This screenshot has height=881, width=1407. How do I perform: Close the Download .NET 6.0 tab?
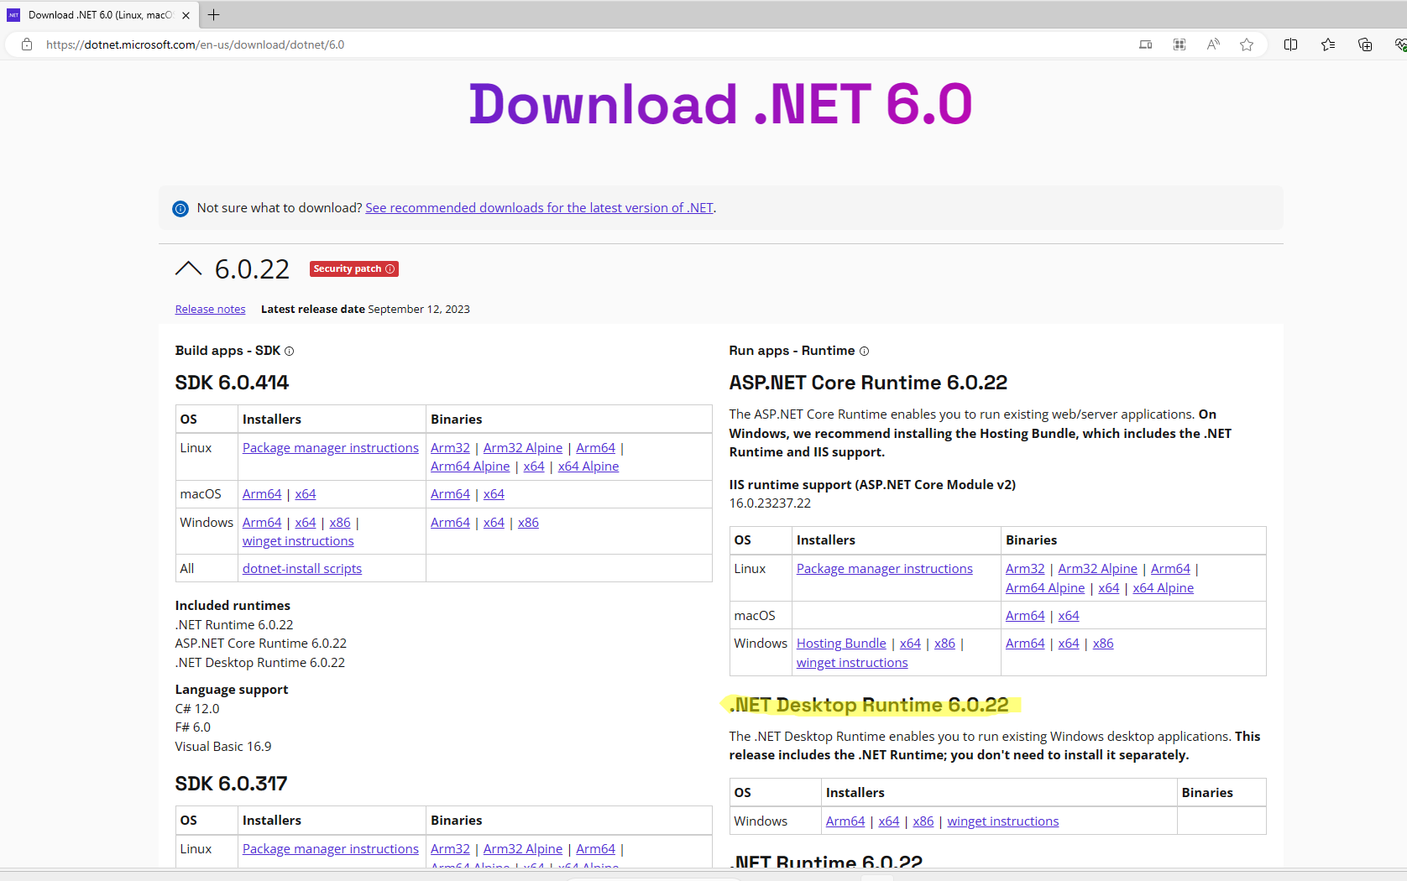186,15
